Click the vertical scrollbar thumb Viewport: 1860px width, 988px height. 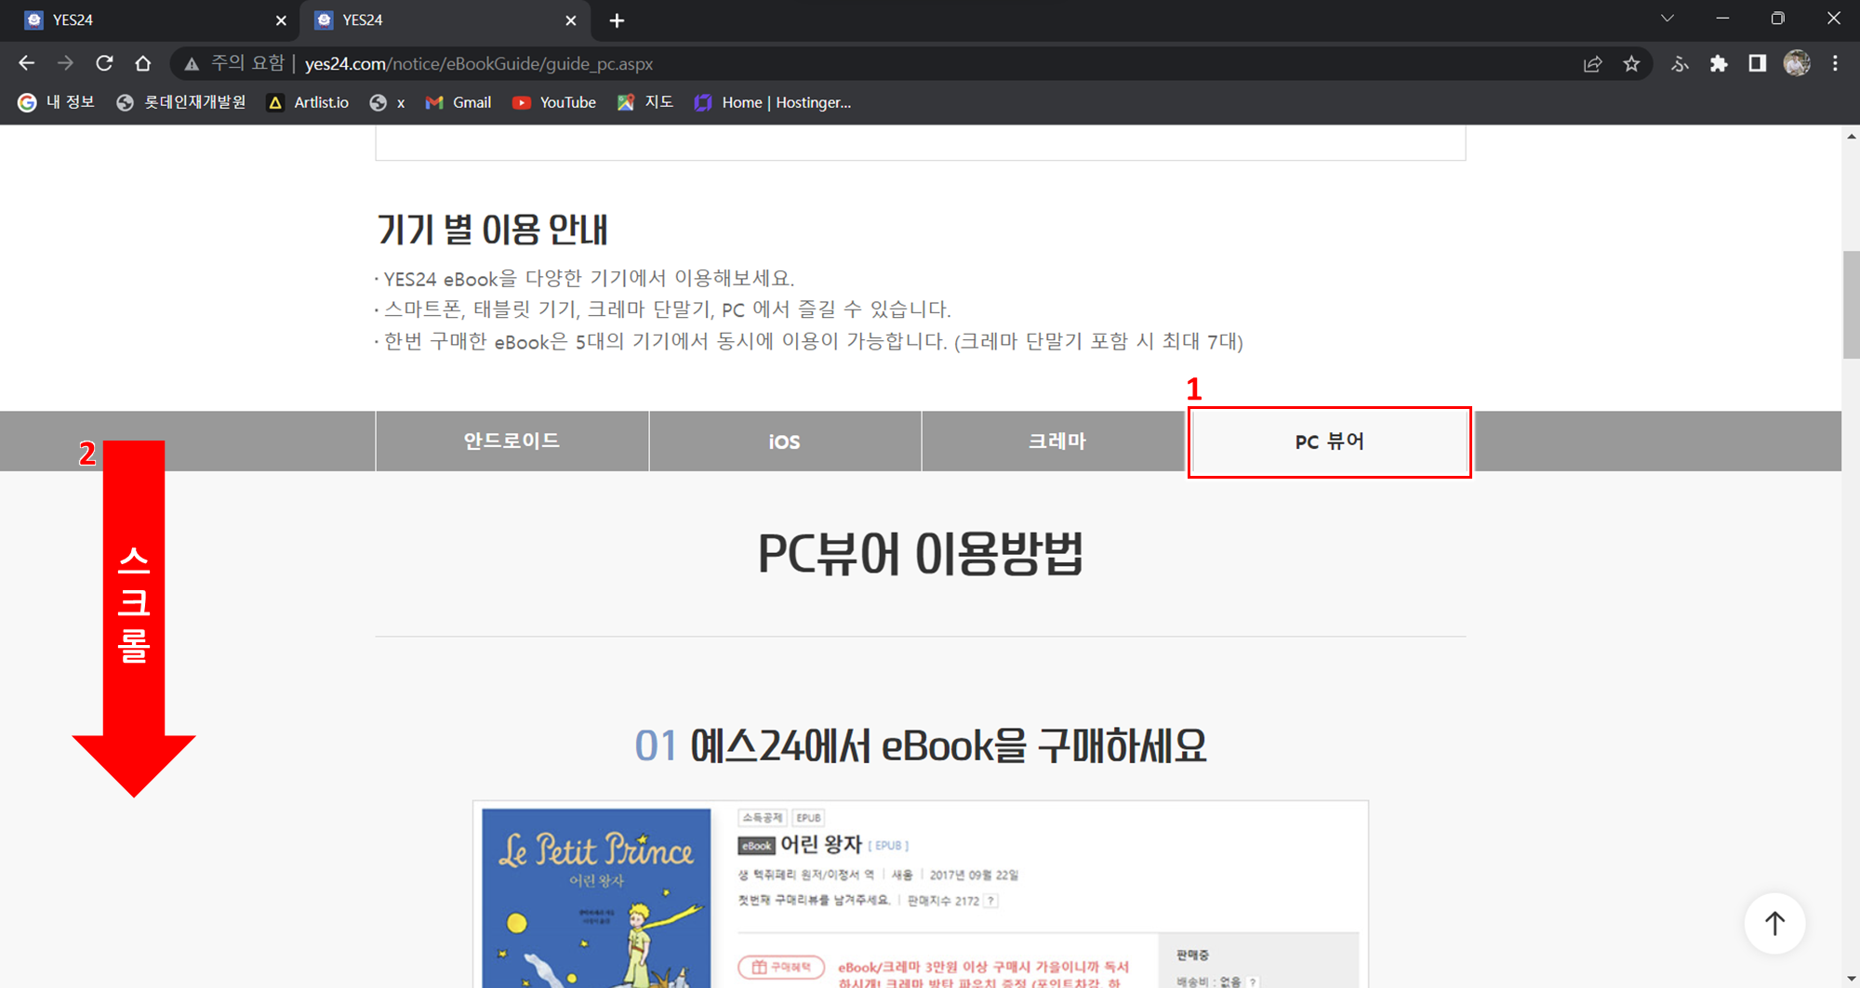pyautogui.click(x=1851, y=304)
